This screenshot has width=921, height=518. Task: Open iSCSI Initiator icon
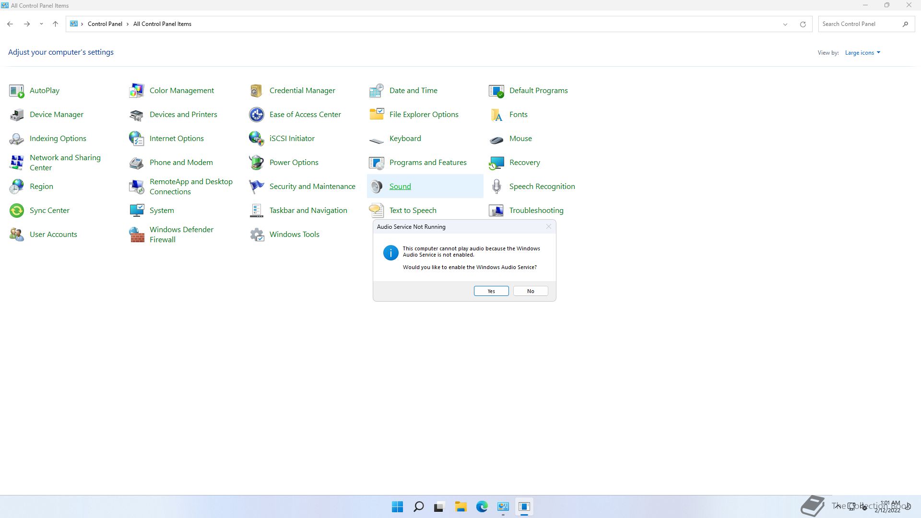256,139
